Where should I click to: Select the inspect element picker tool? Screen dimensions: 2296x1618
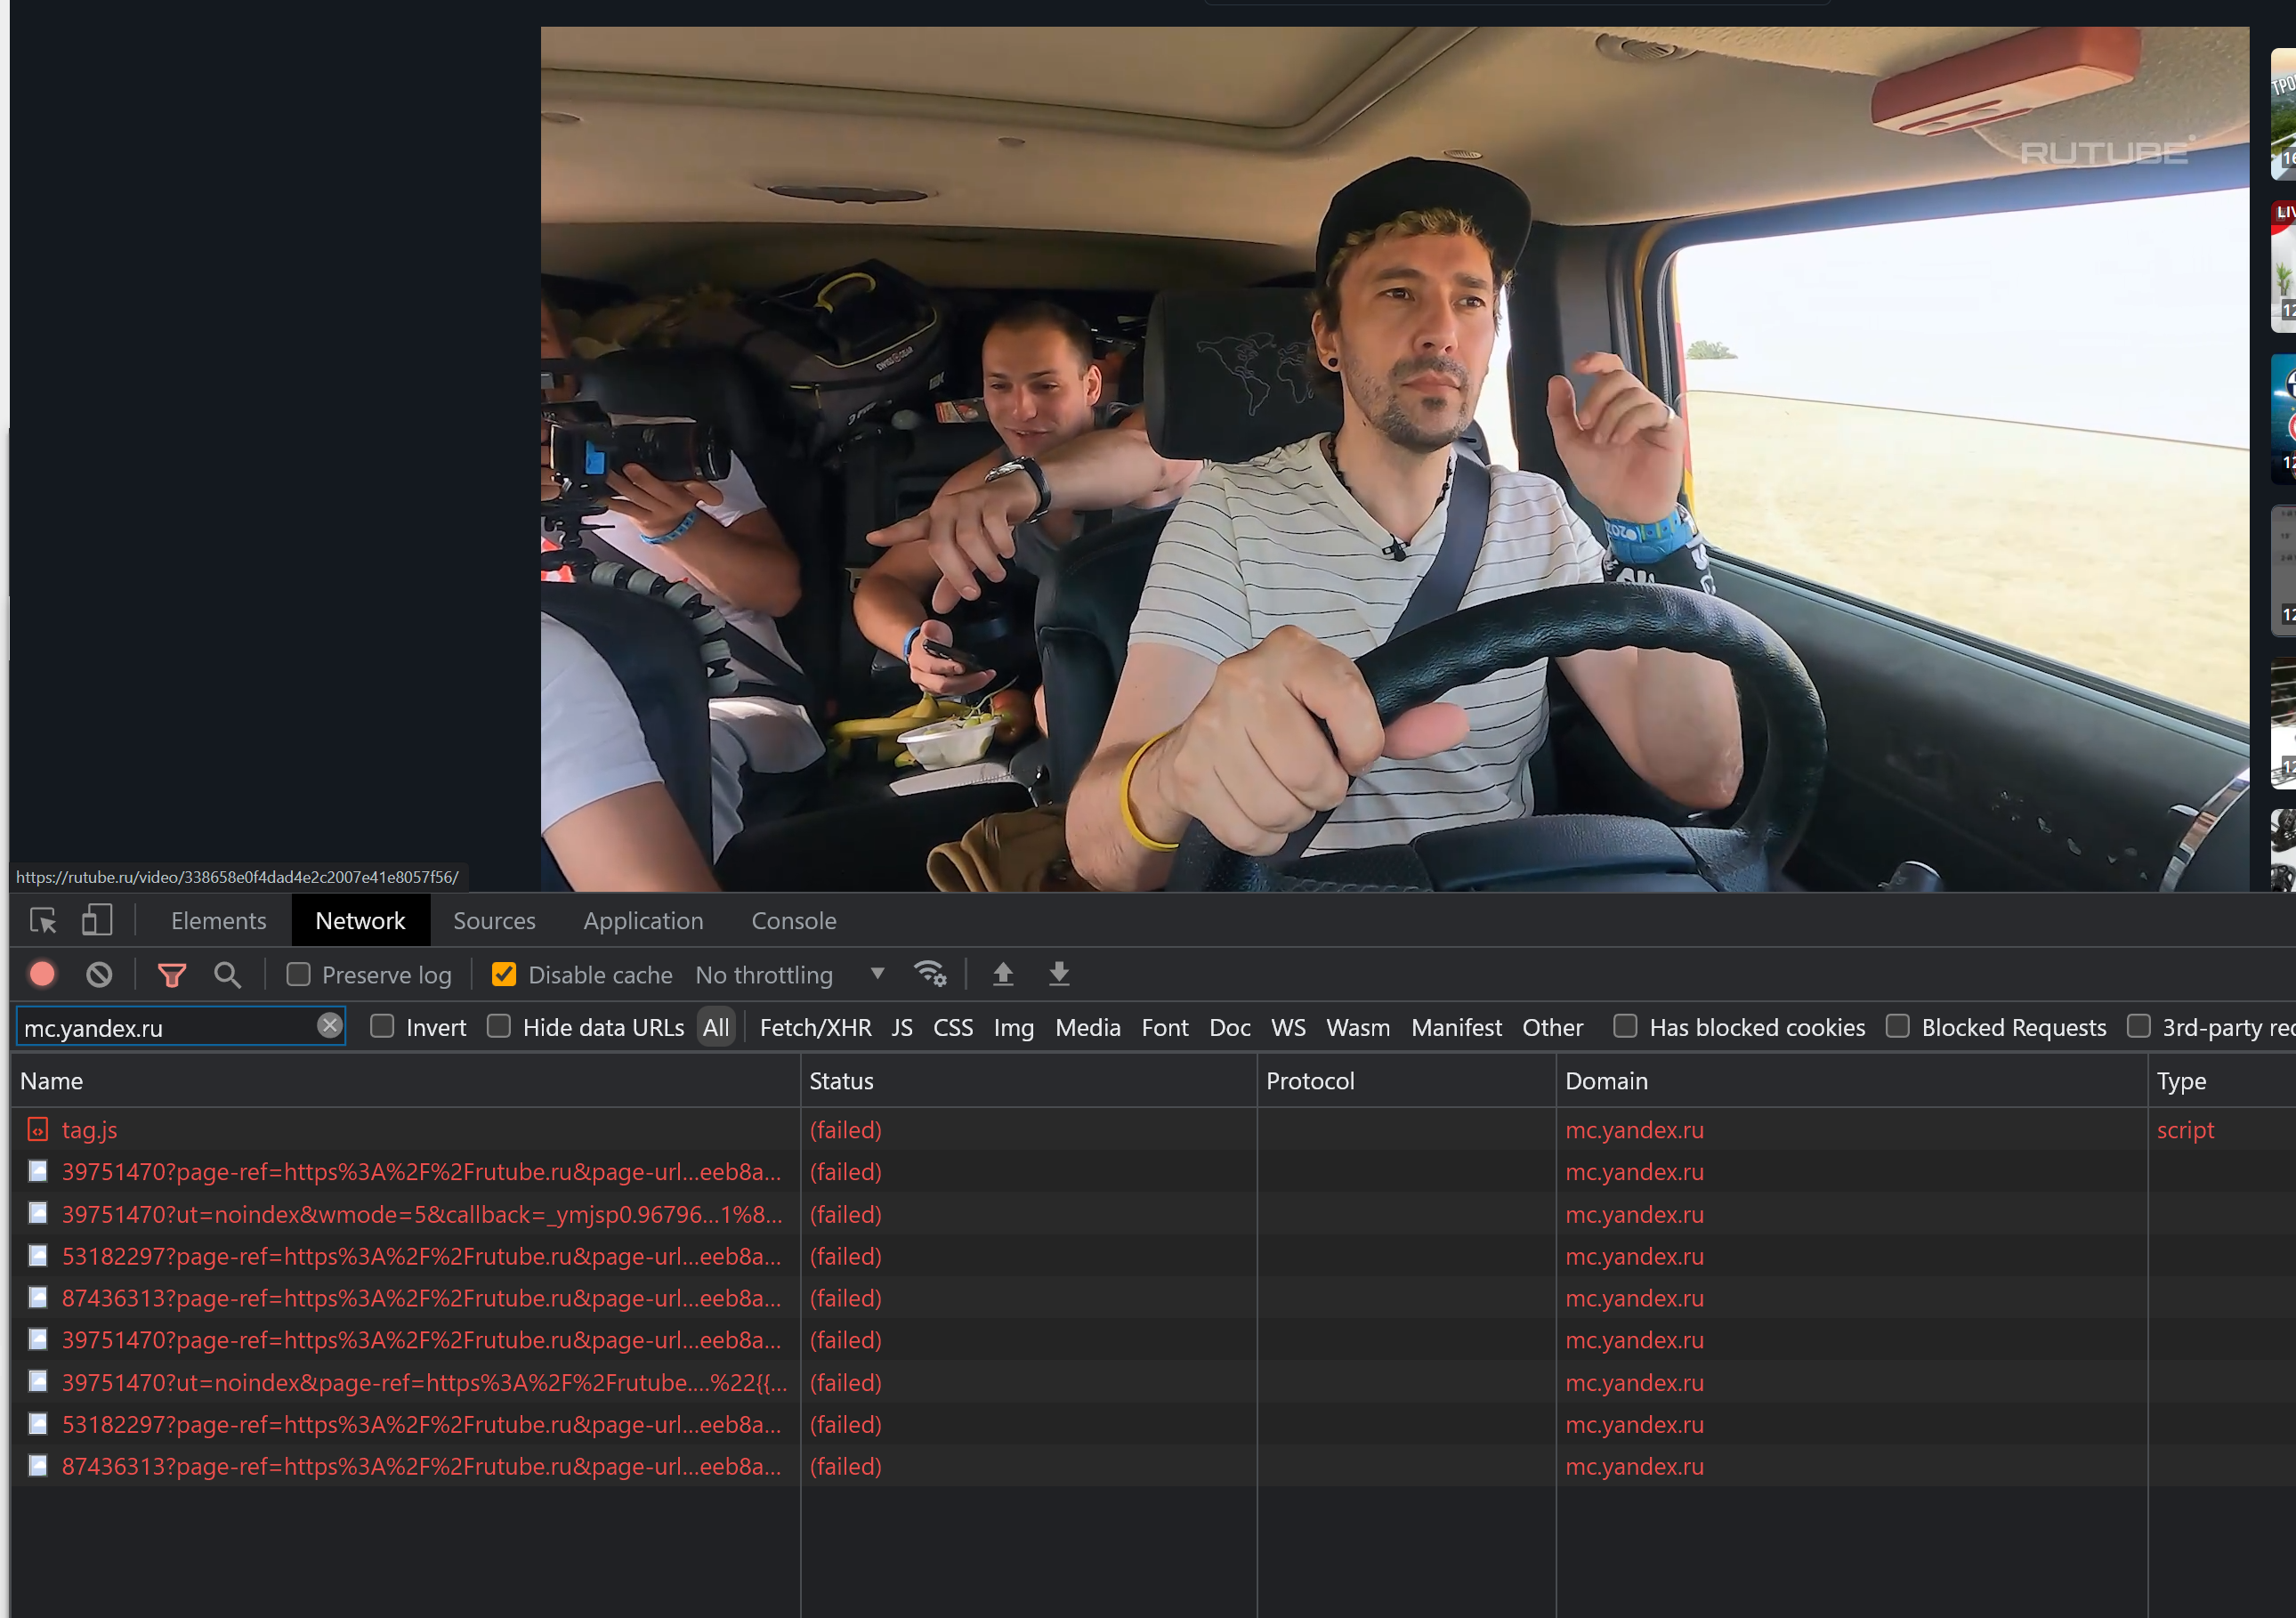tap(43, 920)
